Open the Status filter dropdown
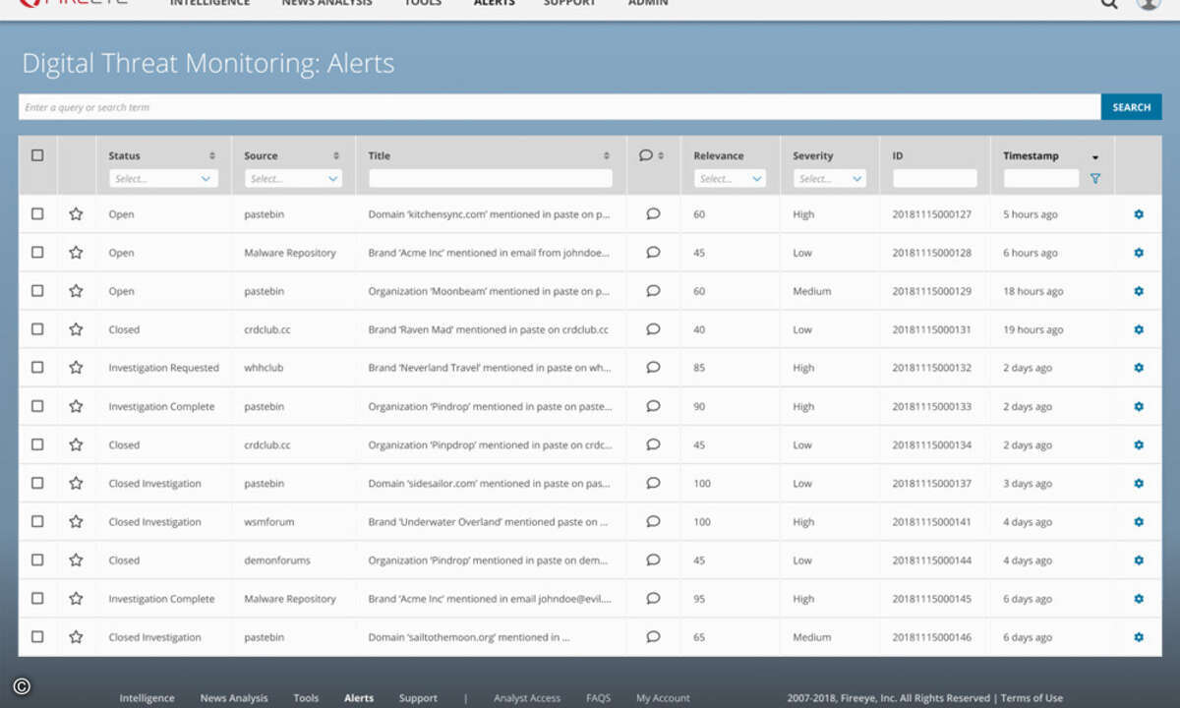 pyautogui.click(x=163, y=179)
